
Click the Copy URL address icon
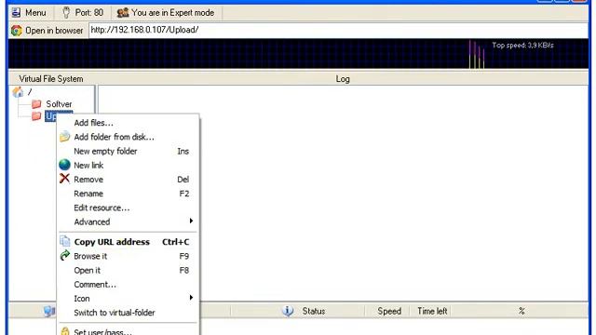65,242
